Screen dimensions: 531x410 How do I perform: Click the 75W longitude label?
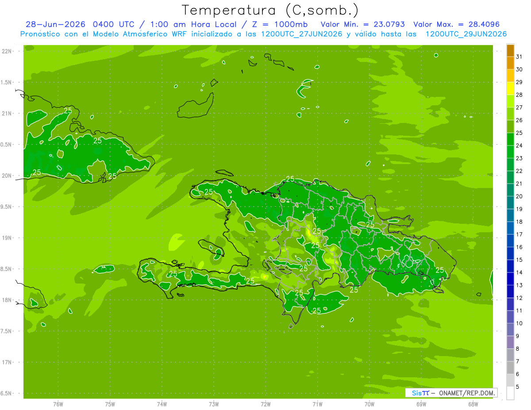pyautogui.click(x=110, y=404)
